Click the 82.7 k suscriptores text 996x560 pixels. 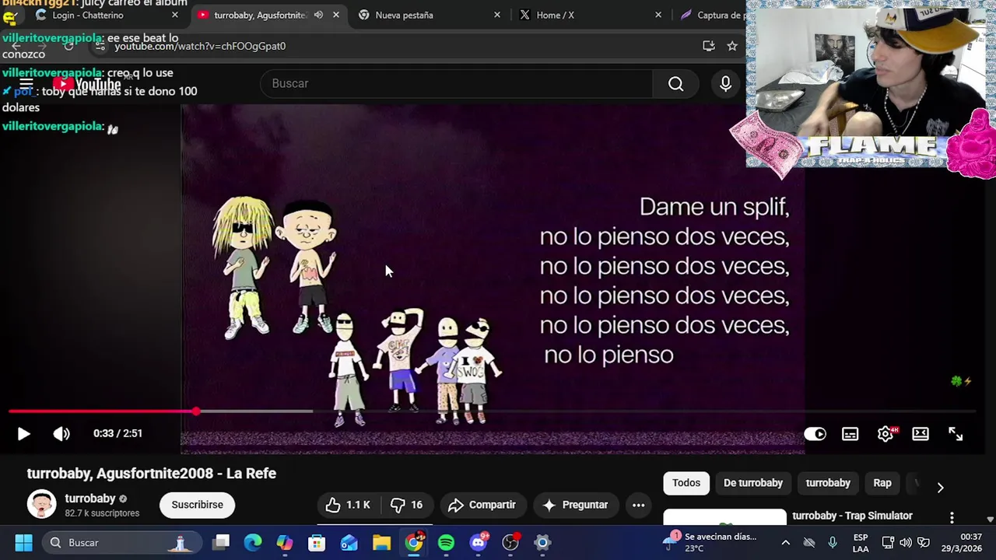102,513
